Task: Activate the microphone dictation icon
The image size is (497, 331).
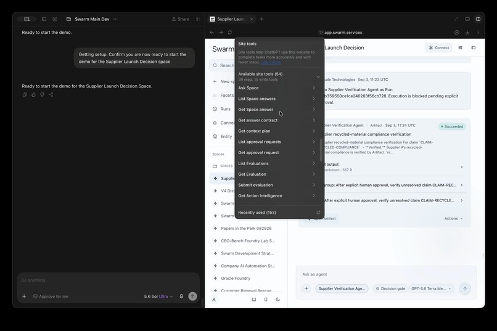Action: 181,296
